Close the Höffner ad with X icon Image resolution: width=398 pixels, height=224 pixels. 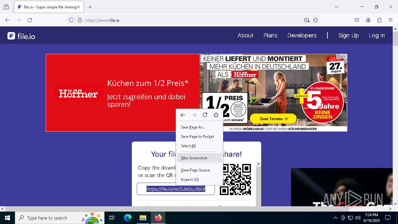coord(345,56)
